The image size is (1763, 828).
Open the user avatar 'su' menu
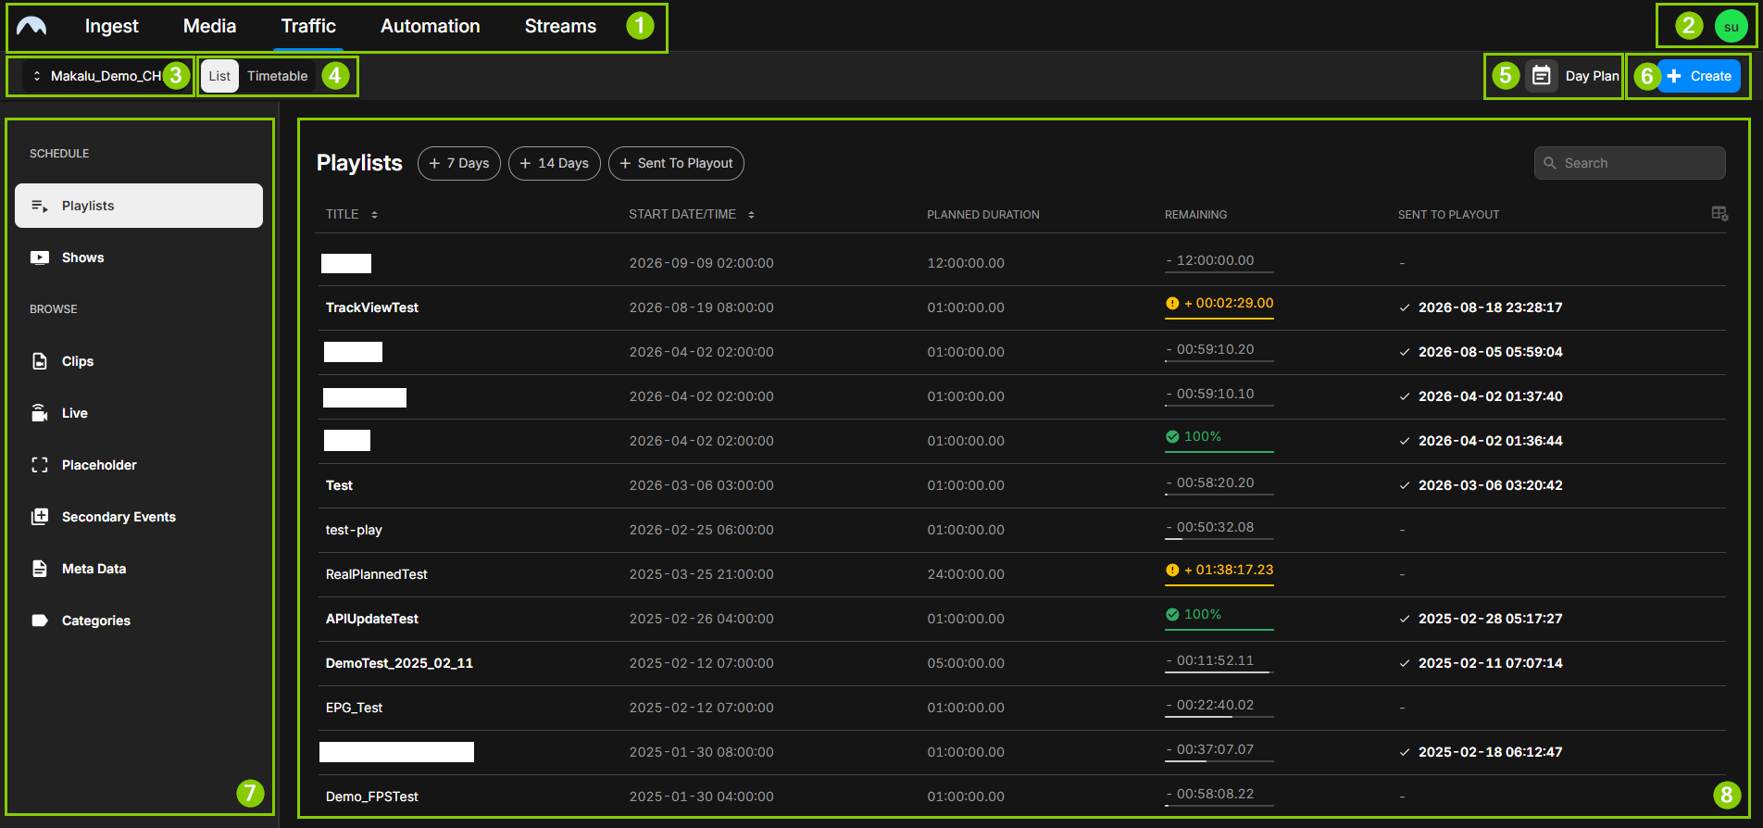click(x=1731, y=26)
